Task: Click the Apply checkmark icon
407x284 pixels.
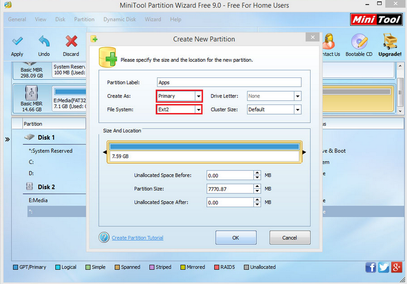Action: [x=17, y=42]
